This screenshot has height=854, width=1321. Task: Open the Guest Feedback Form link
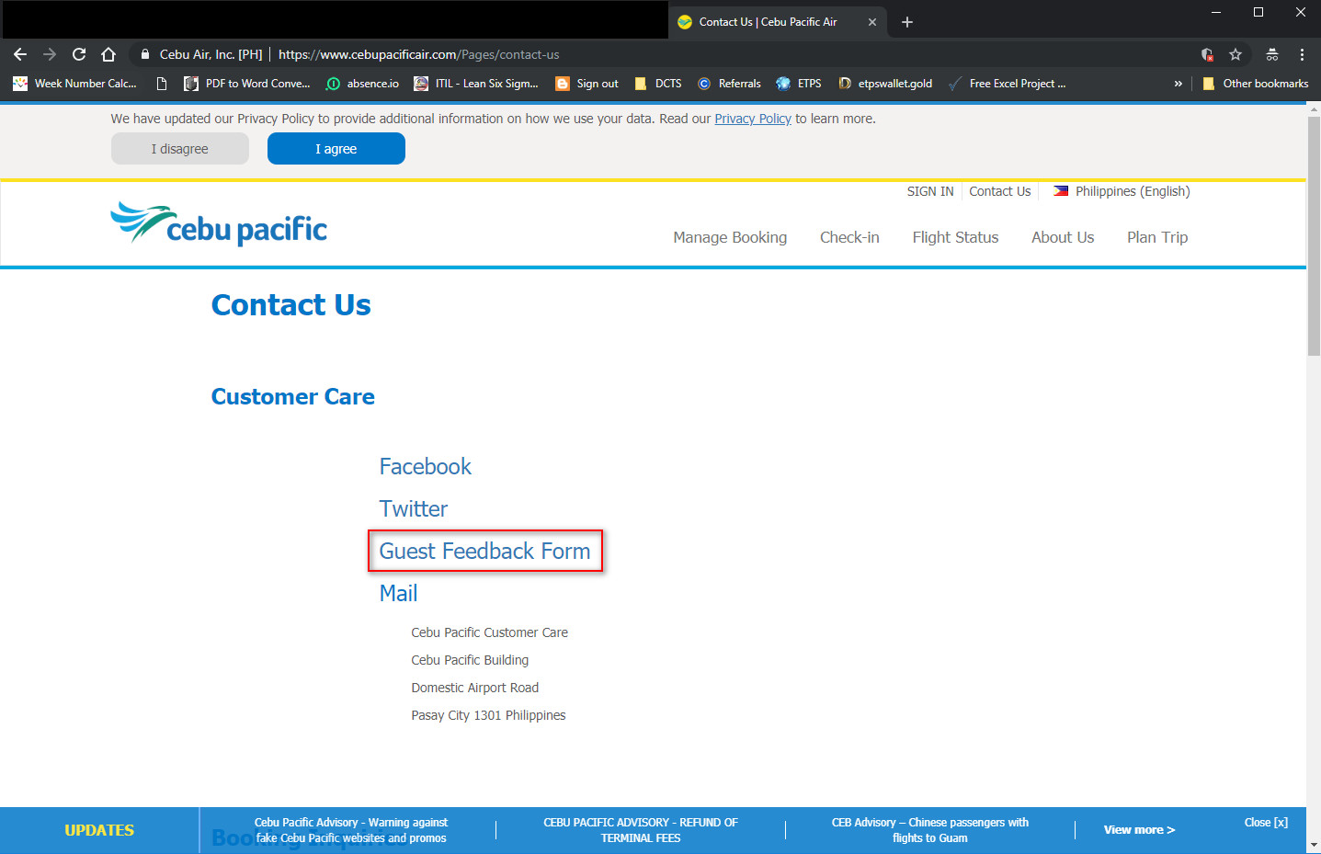[484, 552]
